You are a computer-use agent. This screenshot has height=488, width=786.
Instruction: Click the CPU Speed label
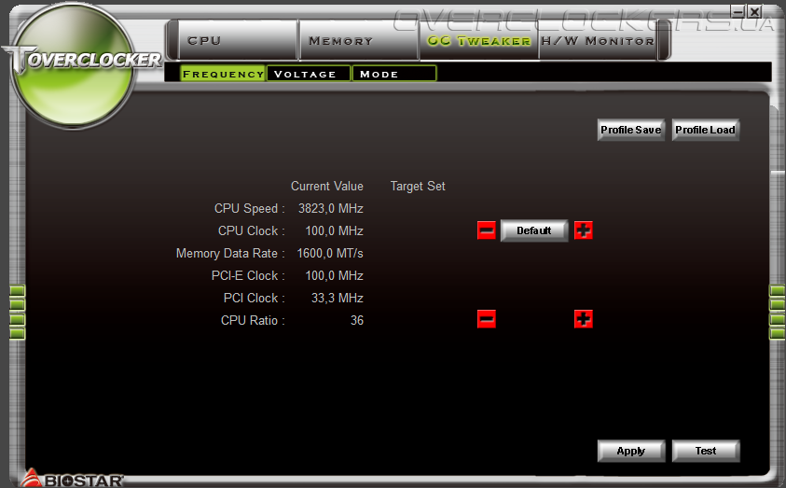[250, 209]
